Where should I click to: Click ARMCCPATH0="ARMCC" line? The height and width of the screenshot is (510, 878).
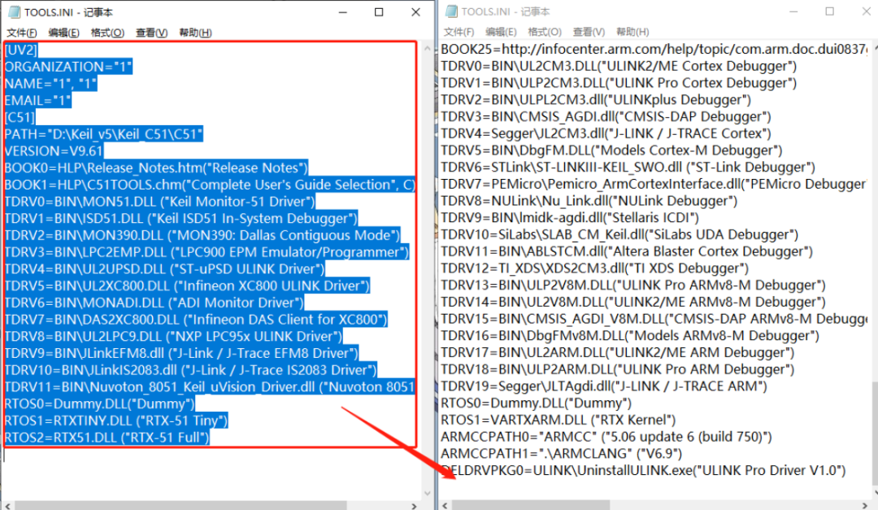point(606,437)
